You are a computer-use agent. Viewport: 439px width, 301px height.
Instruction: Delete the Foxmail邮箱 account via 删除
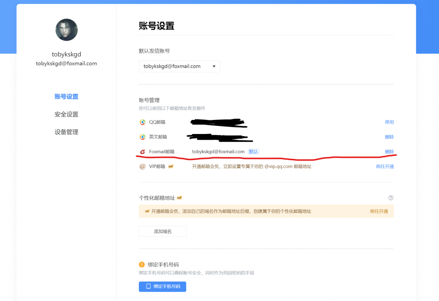pos(389,152)
